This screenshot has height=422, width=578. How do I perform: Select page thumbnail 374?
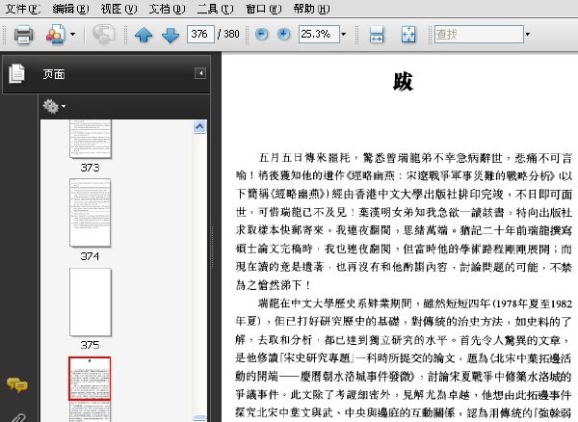click(91, 213)
